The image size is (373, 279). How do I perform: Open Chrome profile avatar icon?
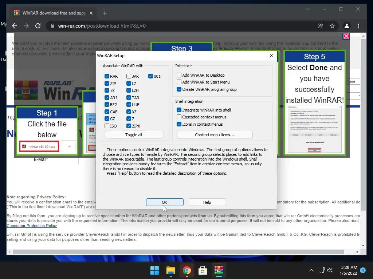347,26
